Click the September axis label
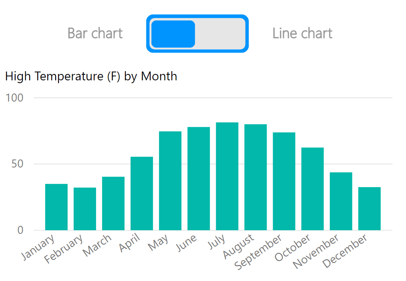The height and width of the screenshot is (281, 406). (x=258, y=252)
